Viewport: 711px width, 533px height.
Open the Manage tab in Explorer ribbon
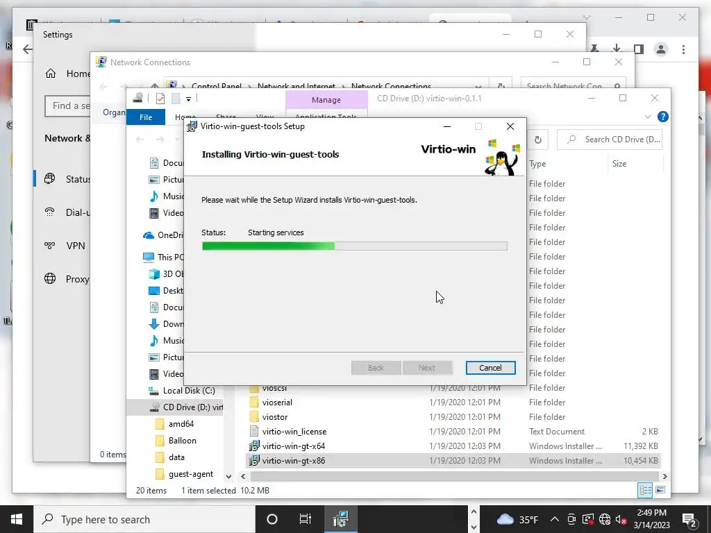(x=326, y=100)
